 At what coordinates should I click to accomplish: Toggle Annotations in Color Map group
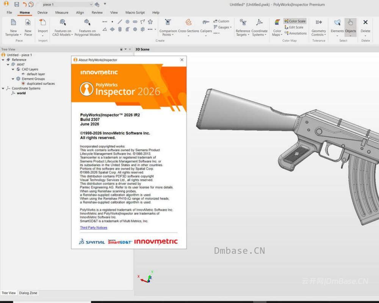(296, 33)
